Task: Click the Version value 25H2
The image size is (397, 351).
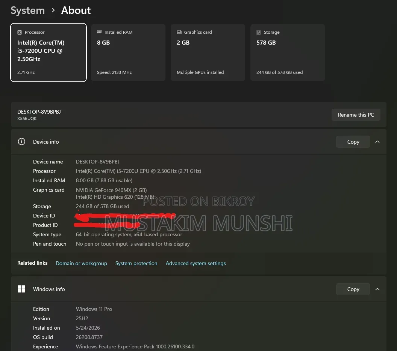Action: tap(82, 318)
